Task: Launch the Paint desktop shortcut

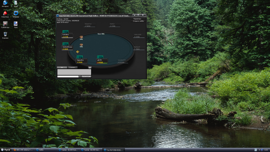Action: point(16,25)
